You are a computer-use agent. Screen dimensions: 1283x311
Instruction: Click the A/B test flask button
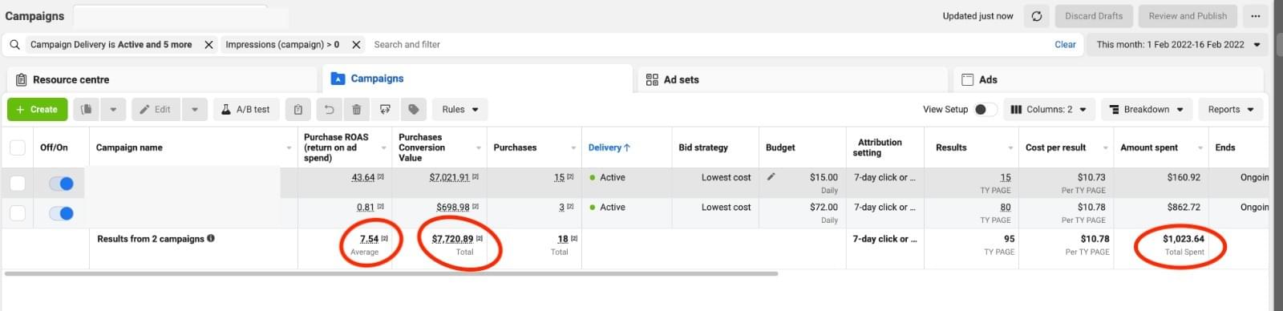[x=246, y=110]
